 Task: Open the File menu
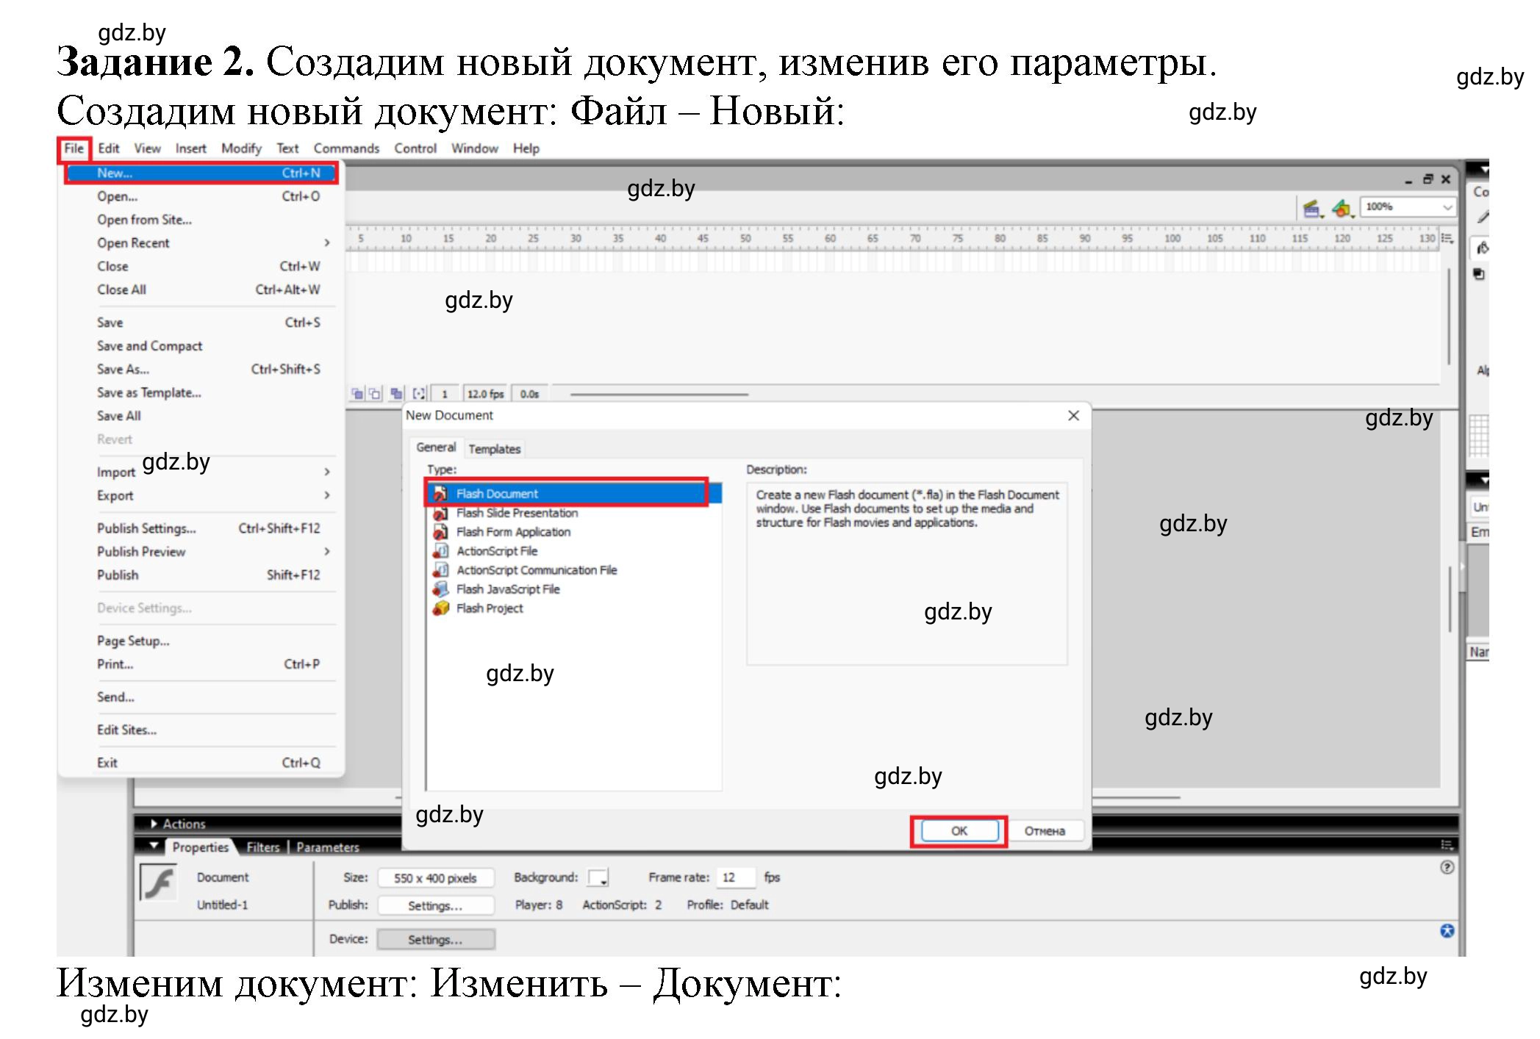click(x=74, y=148)
